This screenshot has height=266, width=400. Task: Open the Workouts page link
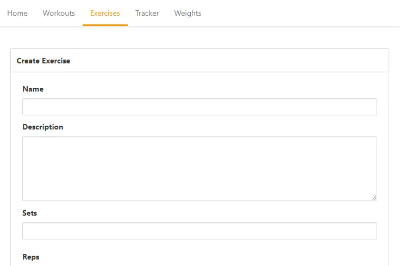59,13
